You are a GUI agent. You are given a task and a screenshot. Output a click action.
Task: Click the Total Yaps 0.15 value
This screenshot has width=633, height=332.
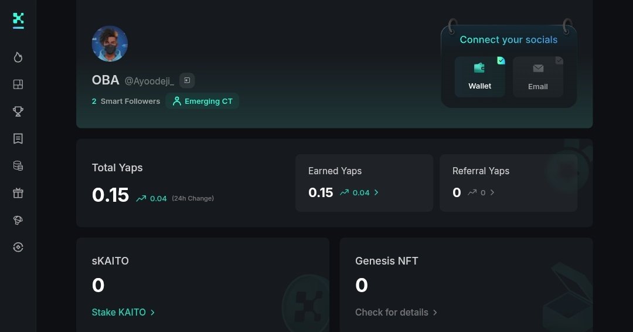pos(110,195)
